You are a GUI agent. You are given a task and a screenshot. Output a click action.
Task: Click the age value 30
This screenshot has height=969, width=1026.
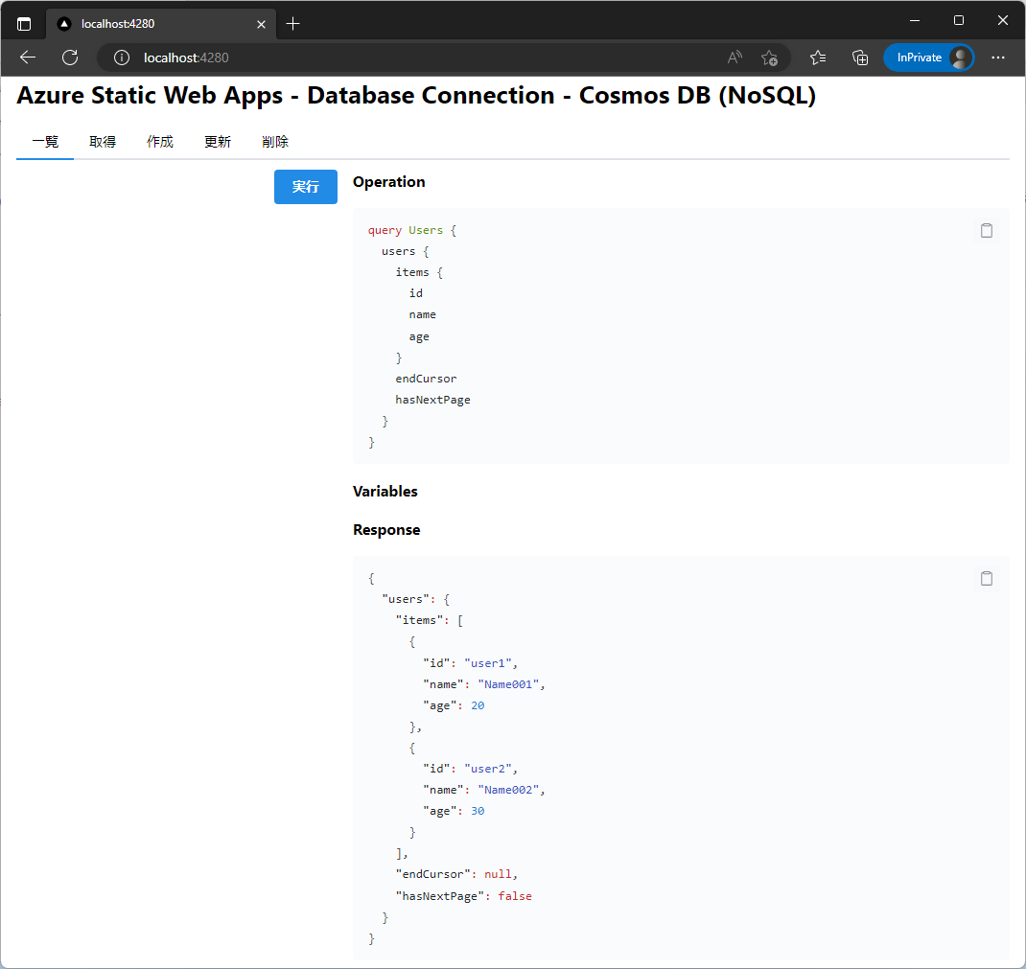[478, 811]
